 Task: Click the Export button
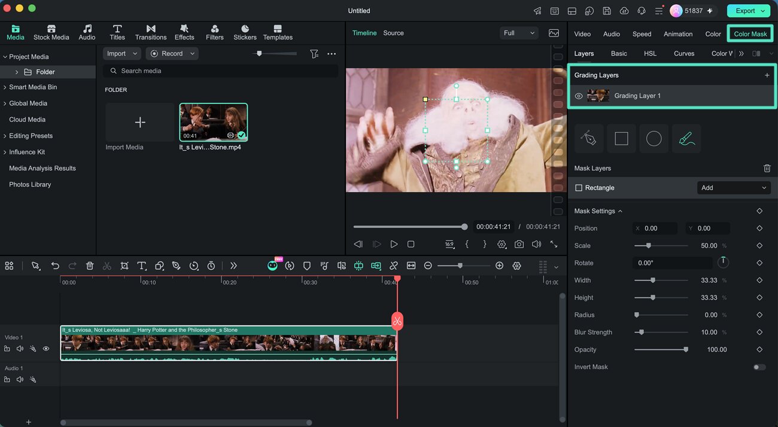pos(749,11)
